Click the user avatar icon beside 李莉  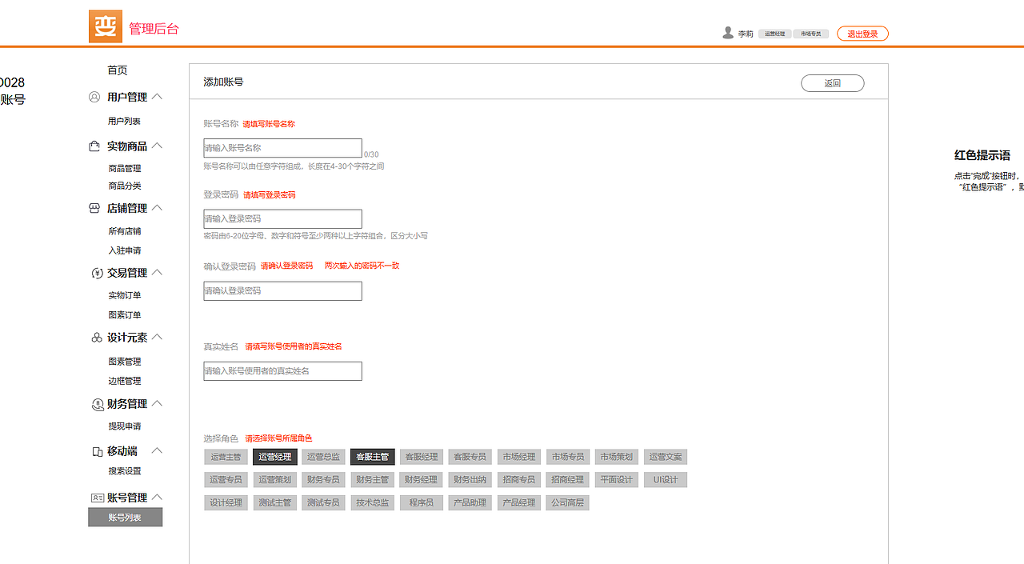[728, 33]
